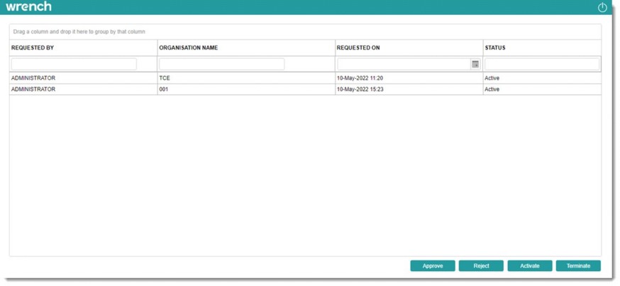Click the power logout icon
The width and height of the screenshot is (620, 286).
602,7
